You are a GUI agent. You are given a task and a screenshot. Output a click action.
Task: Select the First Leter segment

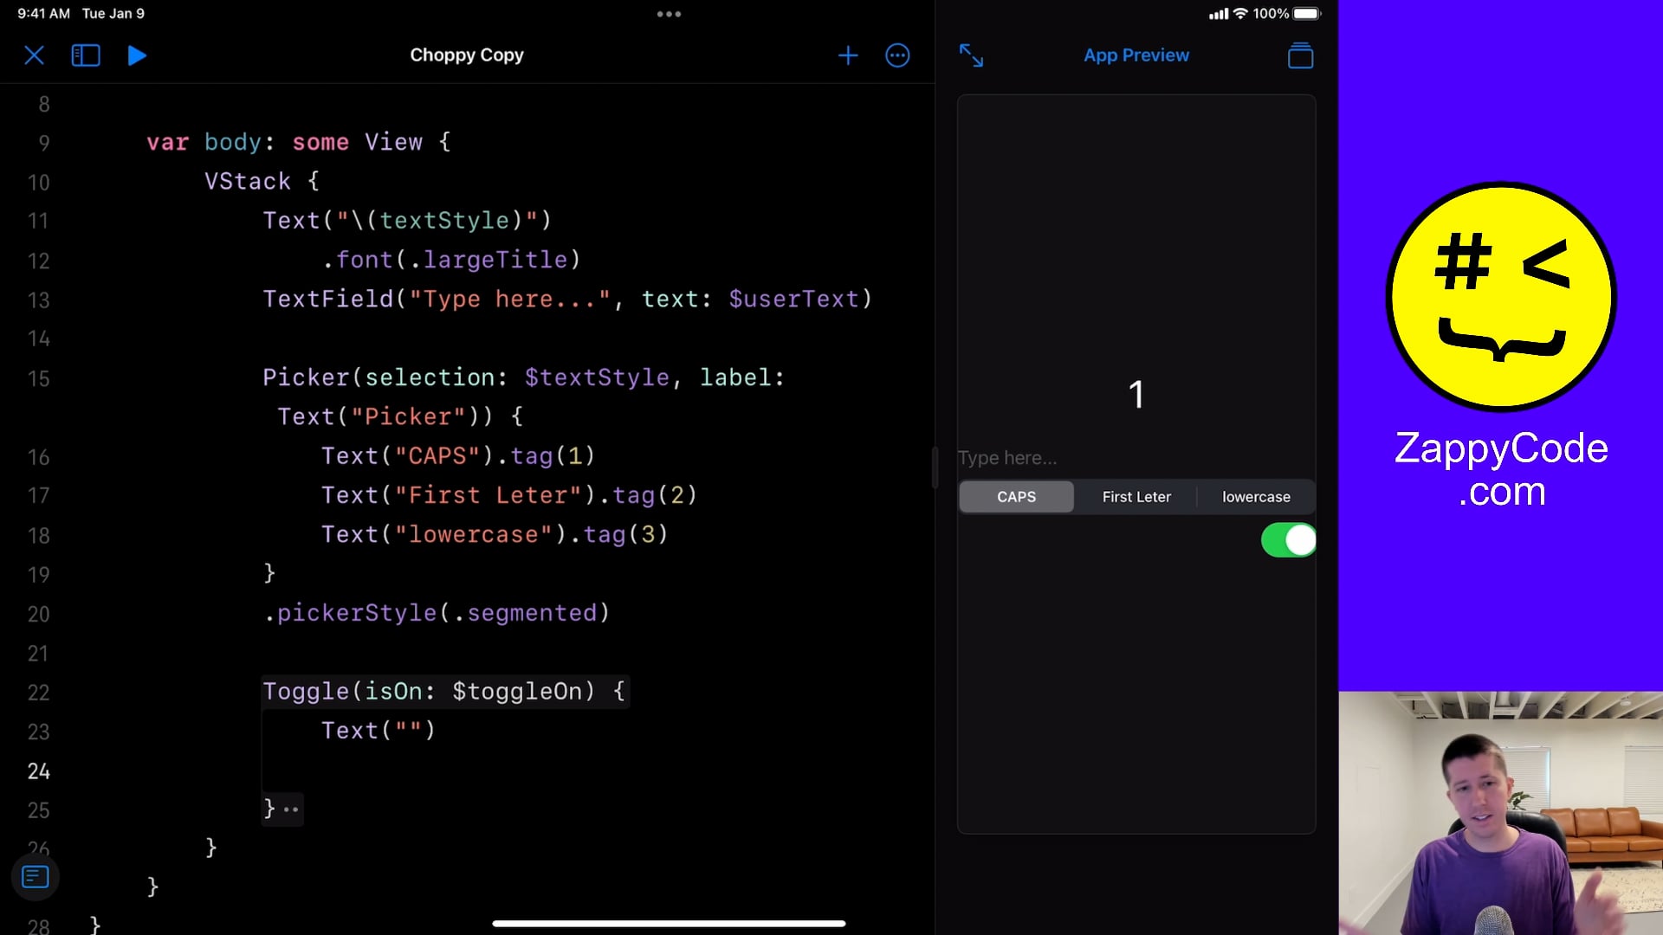tap(1136, 497)
